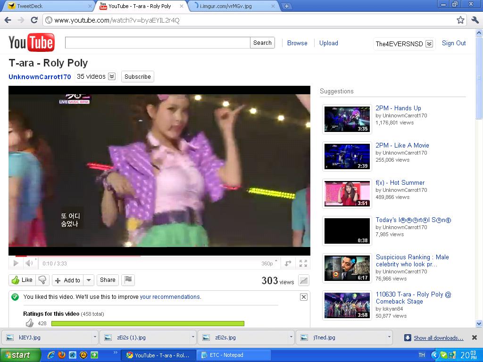Open downloaded file kIEYJ.jpg
This screenshot has width=483, height=362.
47,337
